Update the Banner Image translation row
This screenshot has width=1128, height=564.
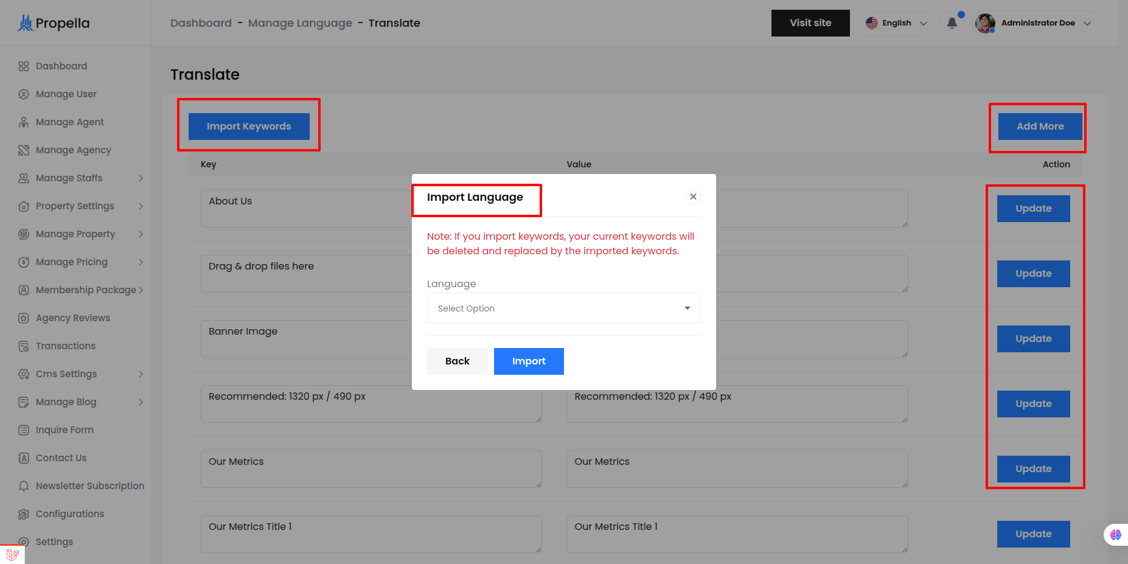pyautogui.click(x=1034, y=339)
